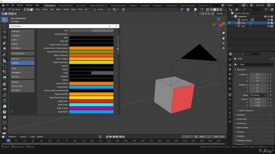
Task: Expand the Relations panel
Action: pyautogui.click(x=241, y=115)
